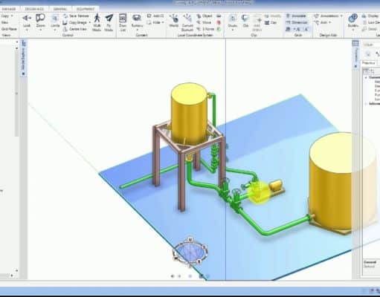The height and width of the screenshot is (297, 380).
Task: Open the Limits dropdown arrow
Action: point(55,30)
